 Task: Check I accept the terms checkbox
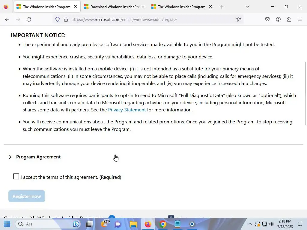tap(16, 176)
